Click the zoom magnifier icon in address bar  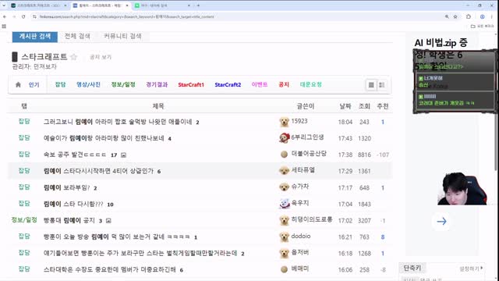pos(447,16)
